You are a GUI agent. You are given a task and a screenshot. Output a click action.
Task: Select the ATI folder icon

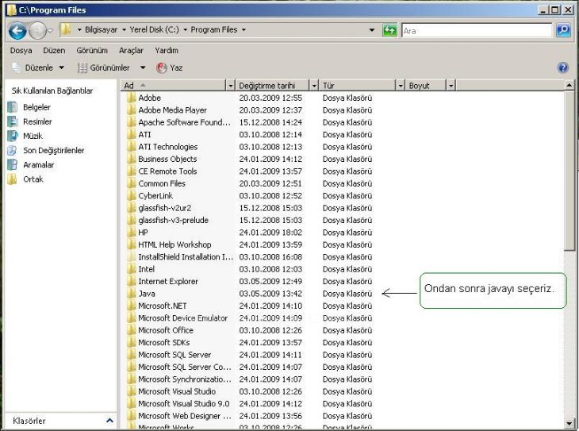pos(131,134)
